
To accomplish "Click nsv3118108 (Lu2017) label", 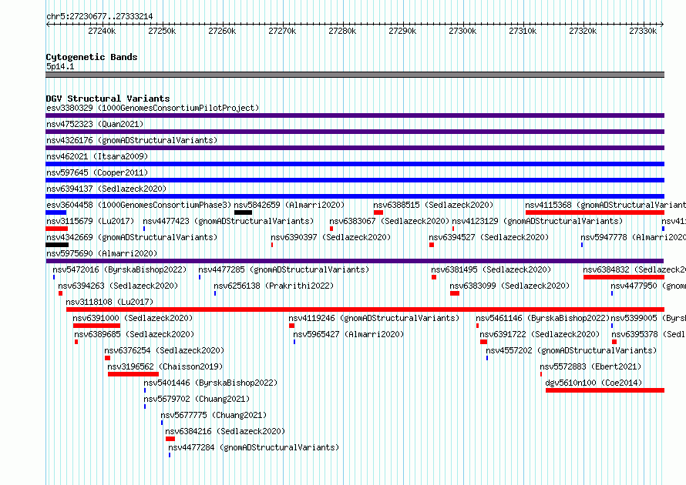I will [109, 302].
